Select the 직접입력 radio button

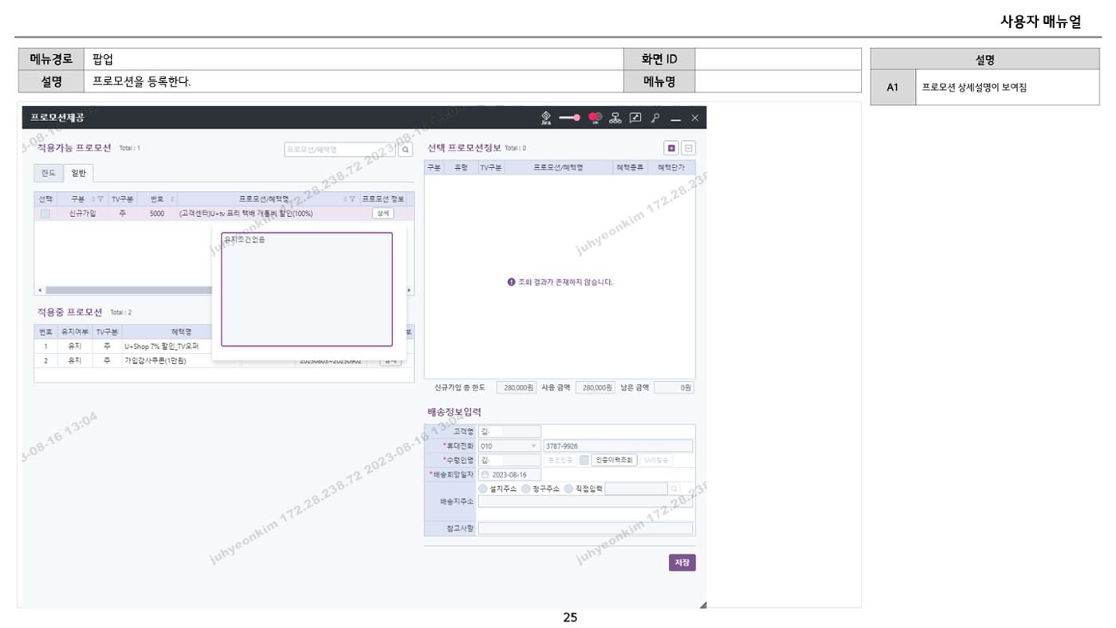[568, 489]
